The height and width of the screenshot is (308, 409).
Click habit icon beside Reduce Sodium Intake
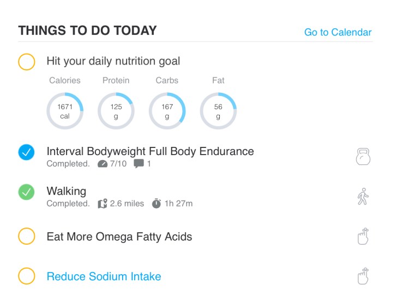pos(363,276)
